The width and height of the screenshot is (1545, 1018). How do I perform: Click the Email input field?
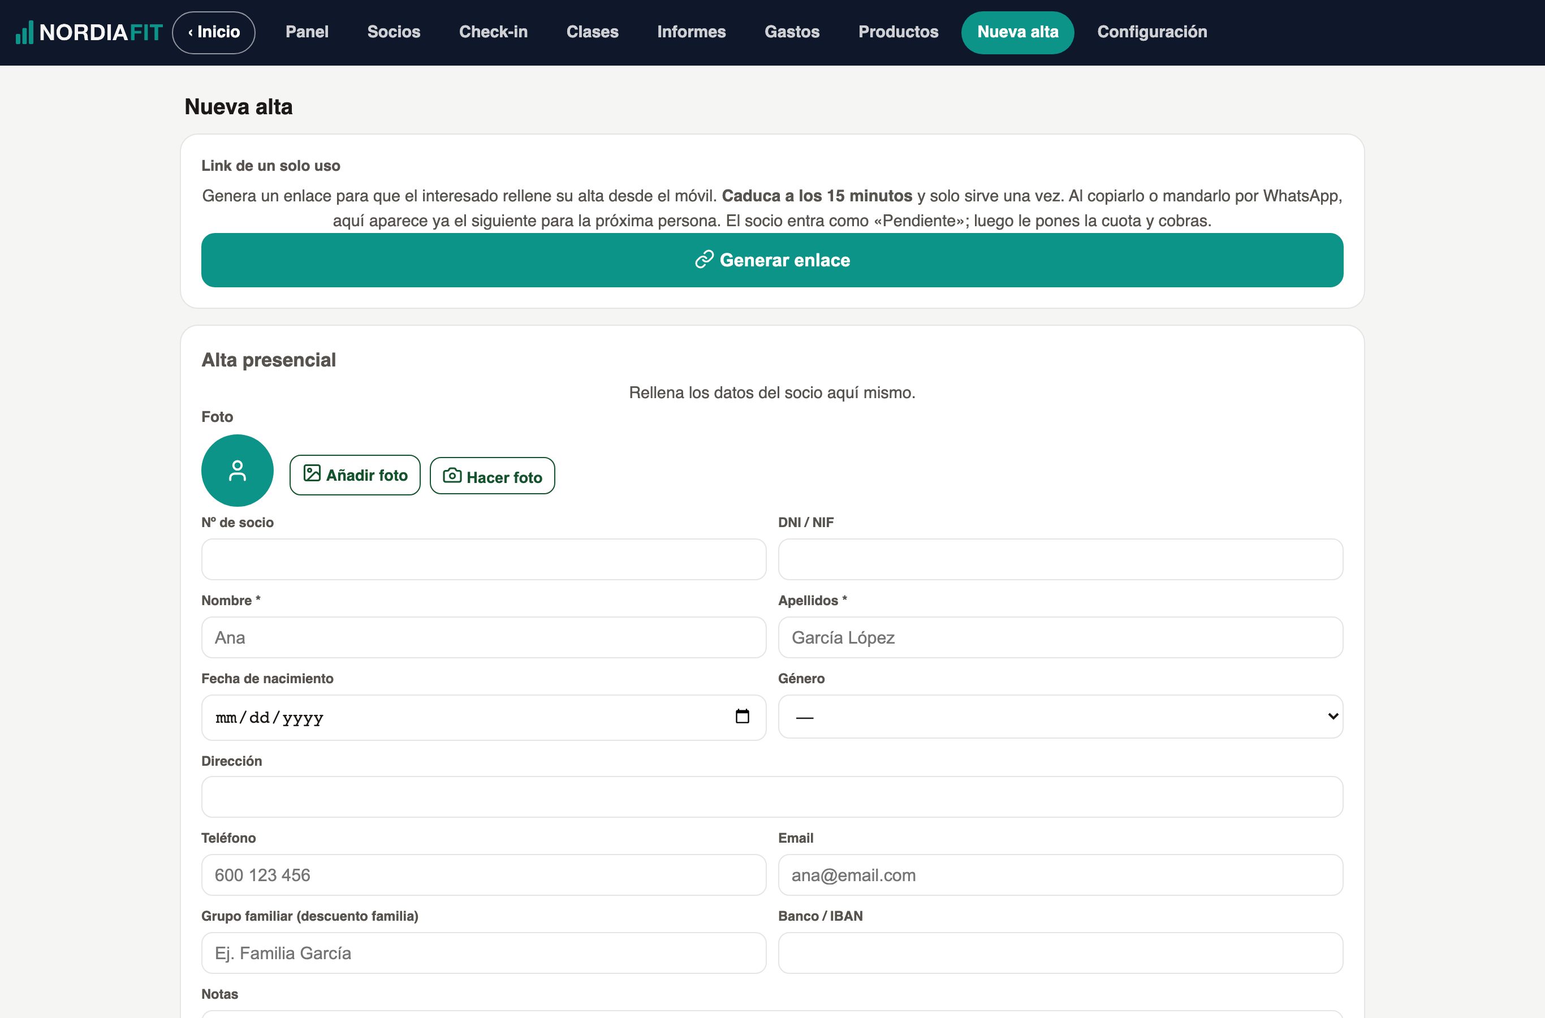(x=1061, y=875)
